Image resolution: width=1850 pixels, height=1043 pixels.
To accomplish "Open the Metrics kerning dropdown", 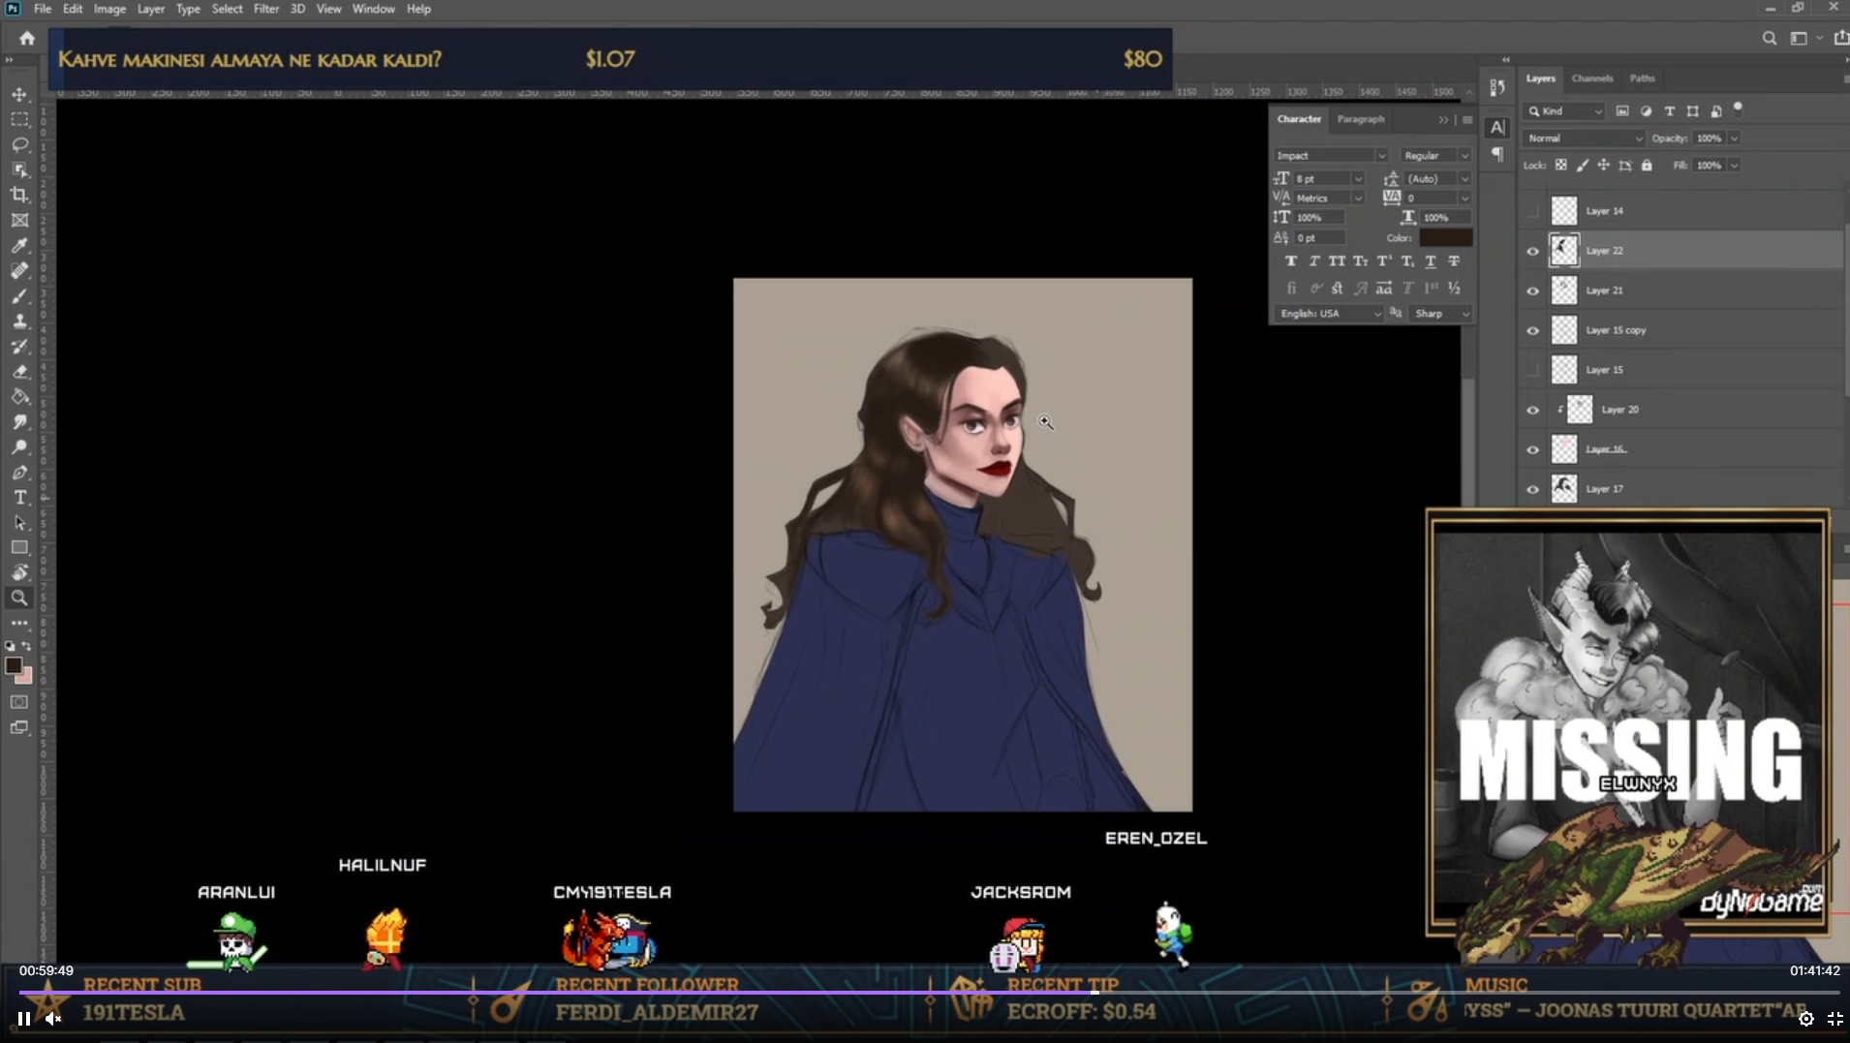I will pyautogui.click(x=1358, y=198).
